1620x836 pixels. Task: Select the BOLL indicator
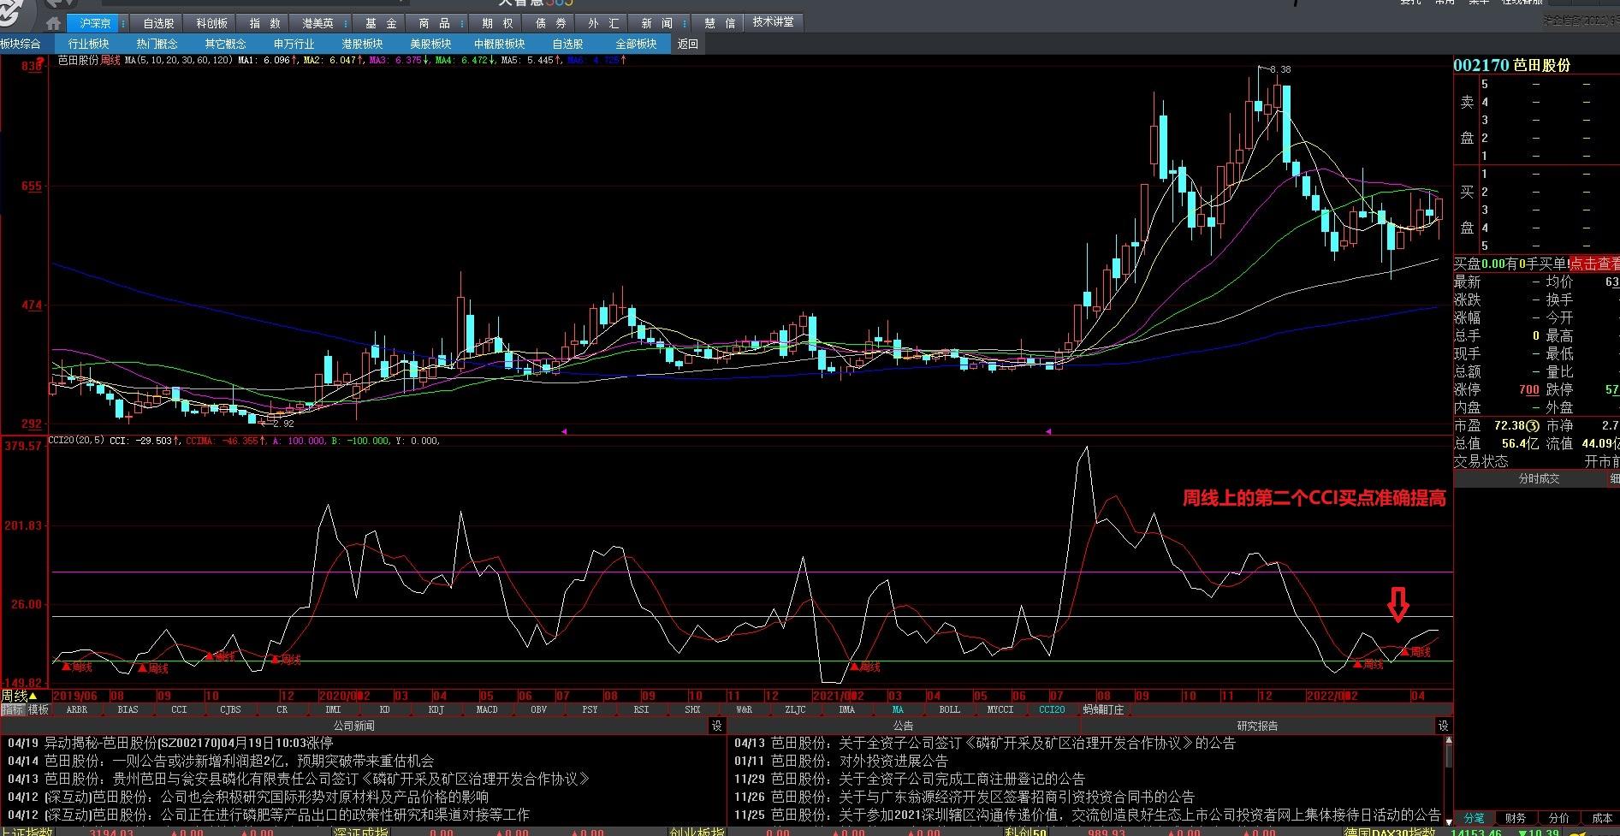[949, 709]
